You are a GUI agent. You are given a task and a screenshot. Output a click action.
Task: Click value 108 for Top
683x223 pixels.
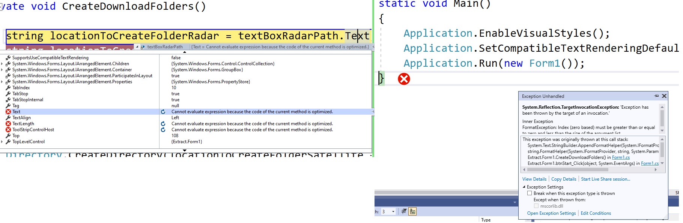pos(175,136)
